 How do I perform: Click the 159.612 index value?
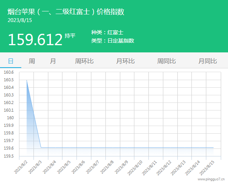point(35,39)
